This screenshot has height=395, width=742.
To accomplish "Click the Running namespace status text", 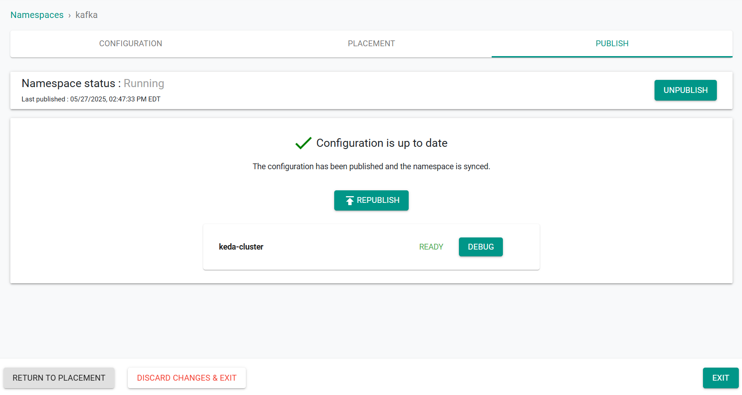I will (x=144, y=83).
